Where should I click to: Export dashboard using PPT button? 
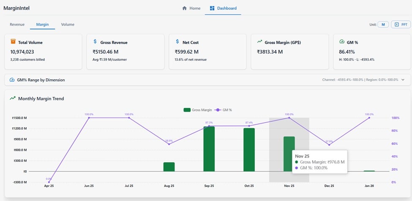(401, 24)
